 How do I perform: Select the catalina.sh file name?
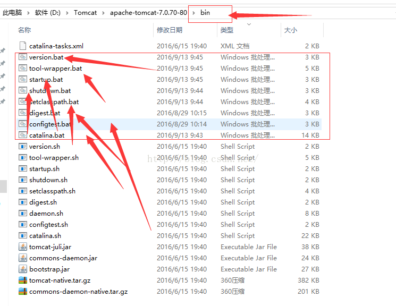[45, 235]
